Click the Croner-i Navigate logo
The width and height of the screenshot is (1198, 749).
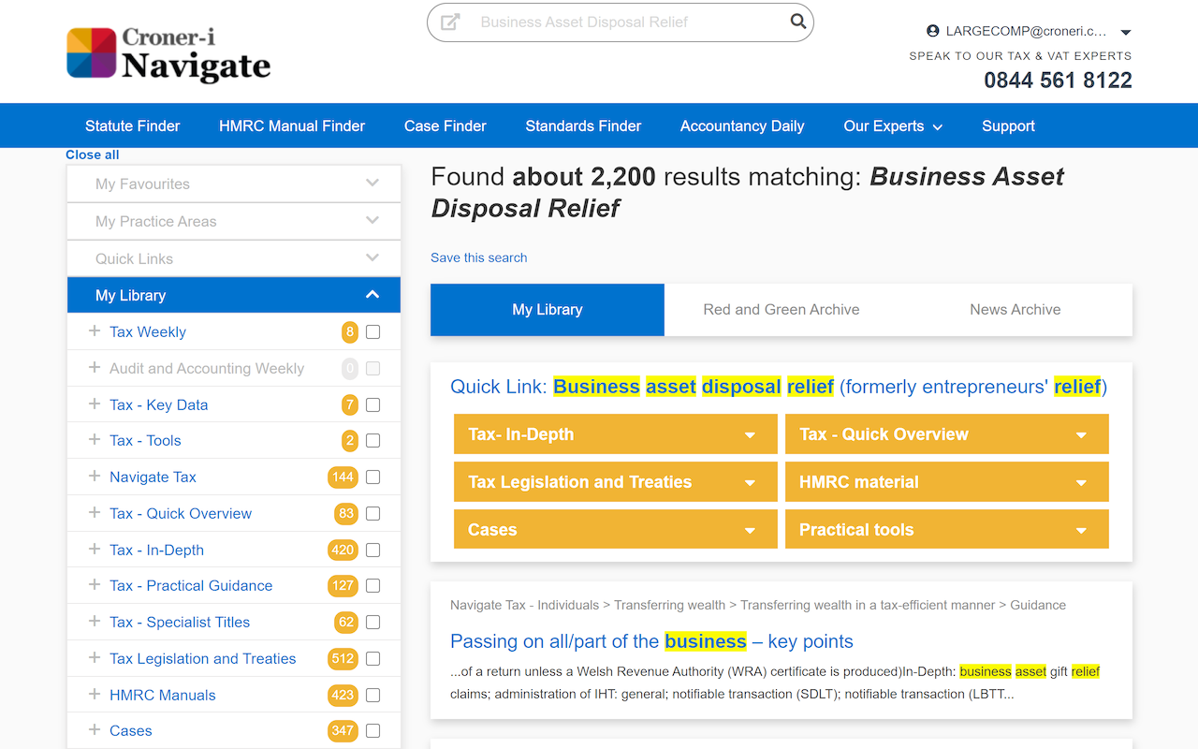(x=168, y=54)
